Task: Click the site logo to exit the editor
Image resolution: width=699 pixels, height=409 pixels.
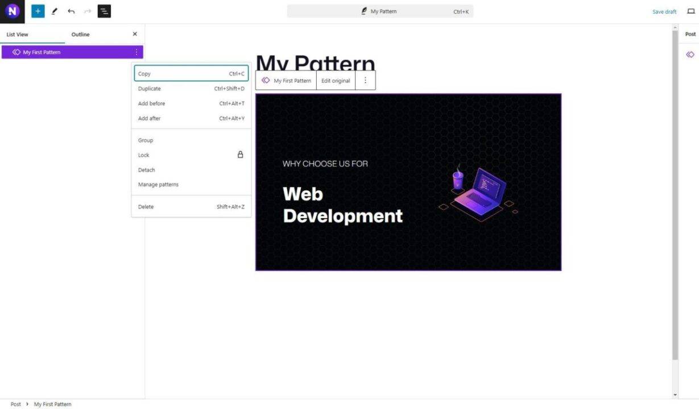Action: [x=12, y=11]
